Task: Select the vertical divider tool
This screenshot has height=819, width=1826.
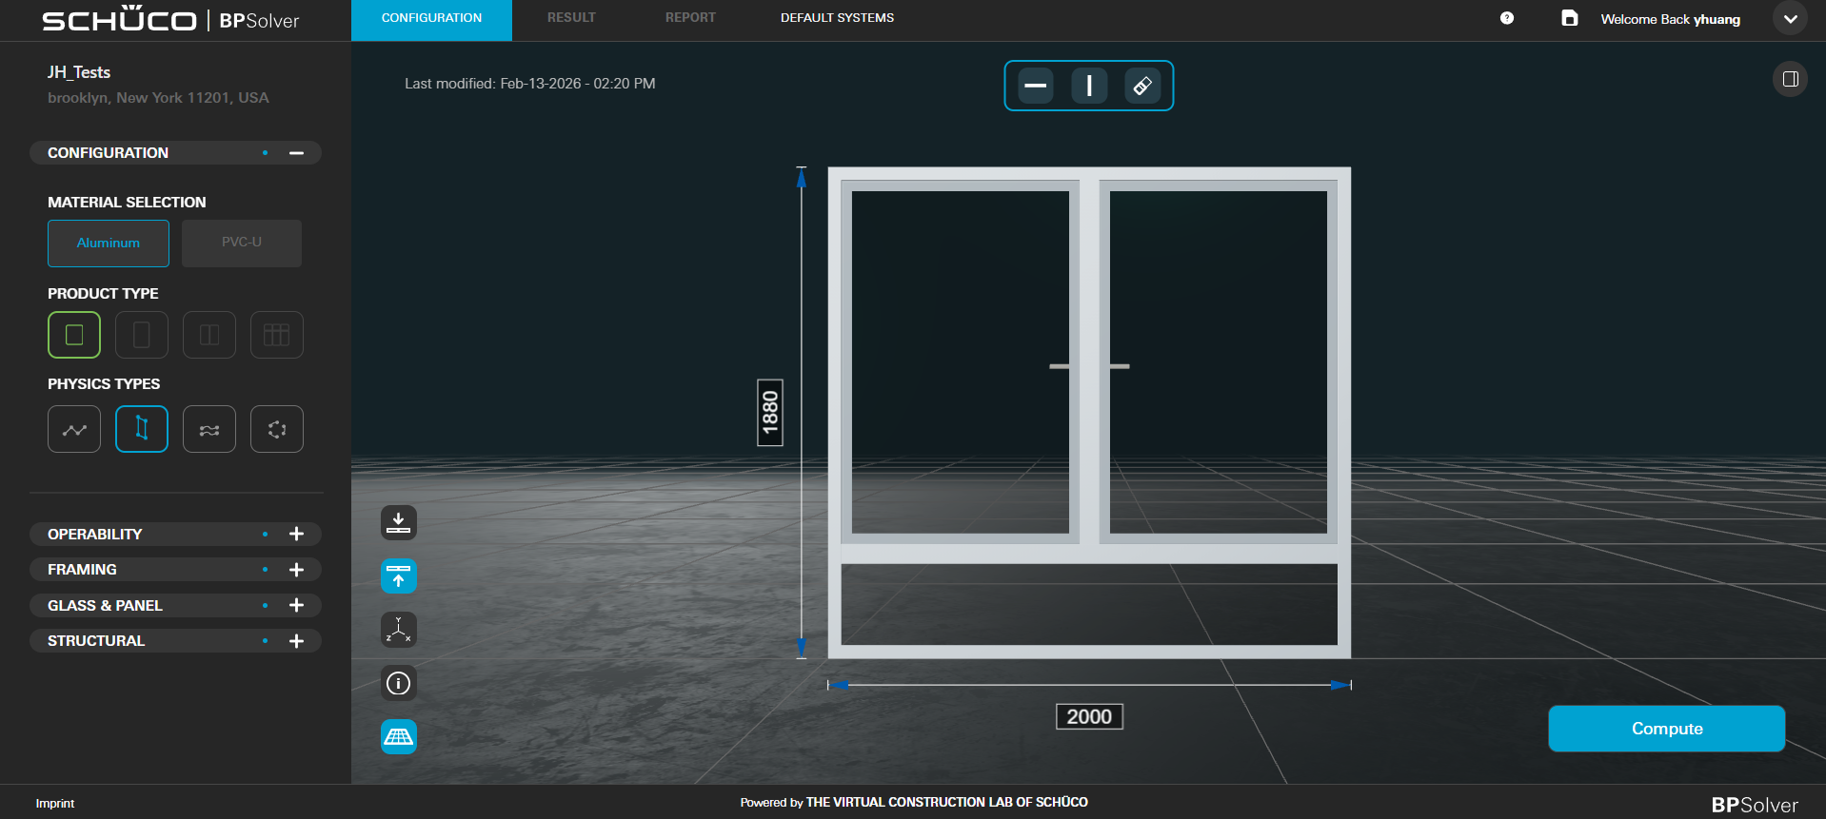Action: [1089, 86]
